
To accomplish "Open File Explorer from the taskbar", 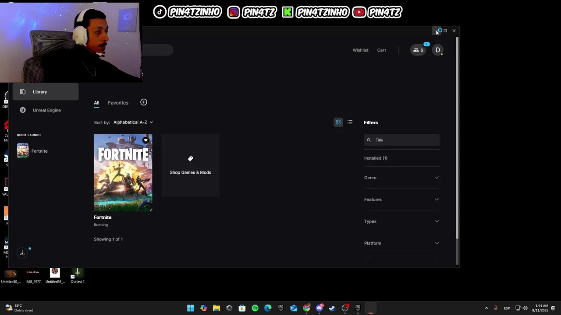I will pyautogui.click(x=217, y=308).
